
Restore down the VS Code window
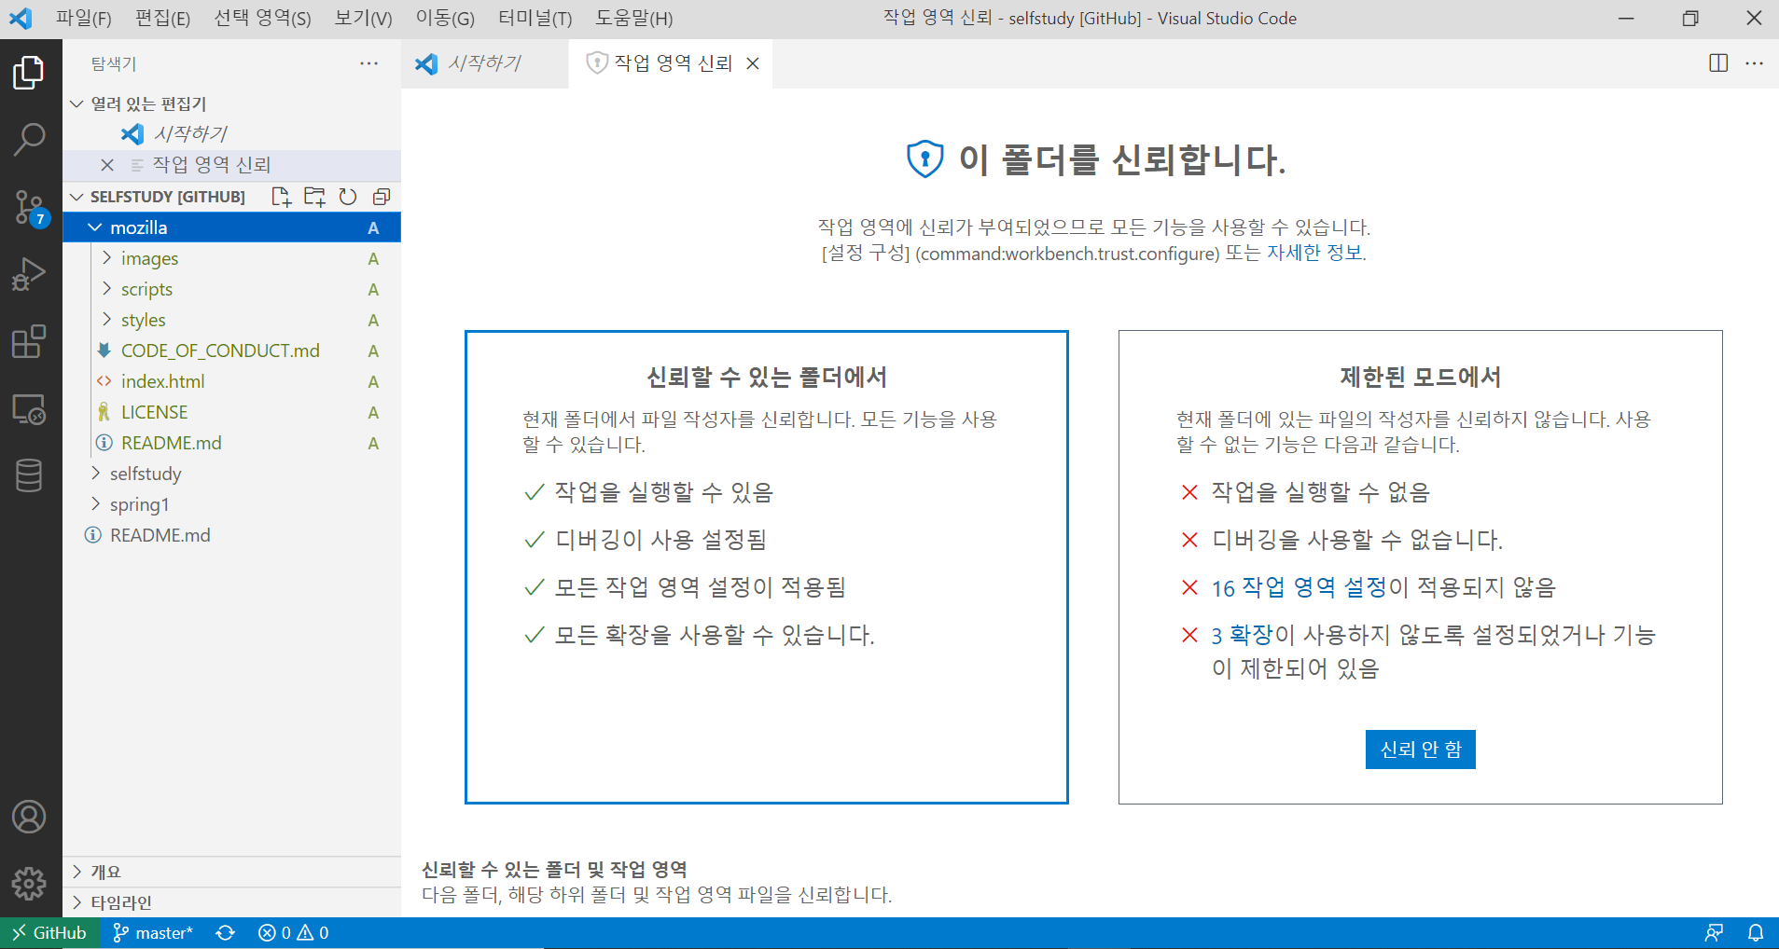click(x=1690, y=19)
